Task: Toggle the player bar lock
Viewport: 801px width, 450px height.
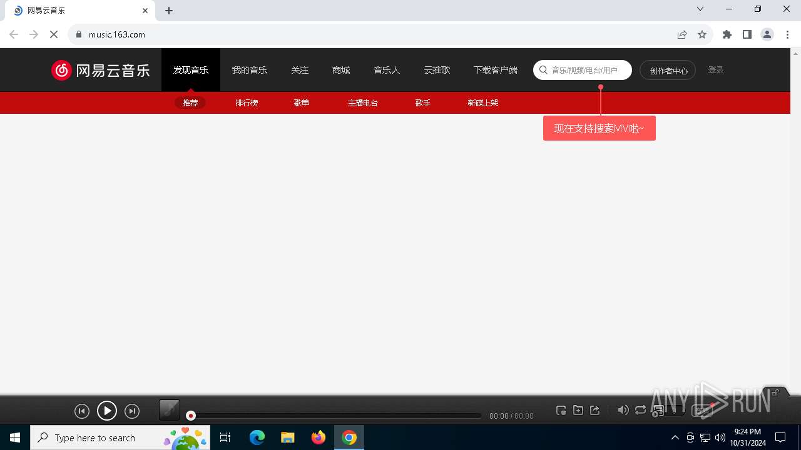Action: tap(775, 392)
